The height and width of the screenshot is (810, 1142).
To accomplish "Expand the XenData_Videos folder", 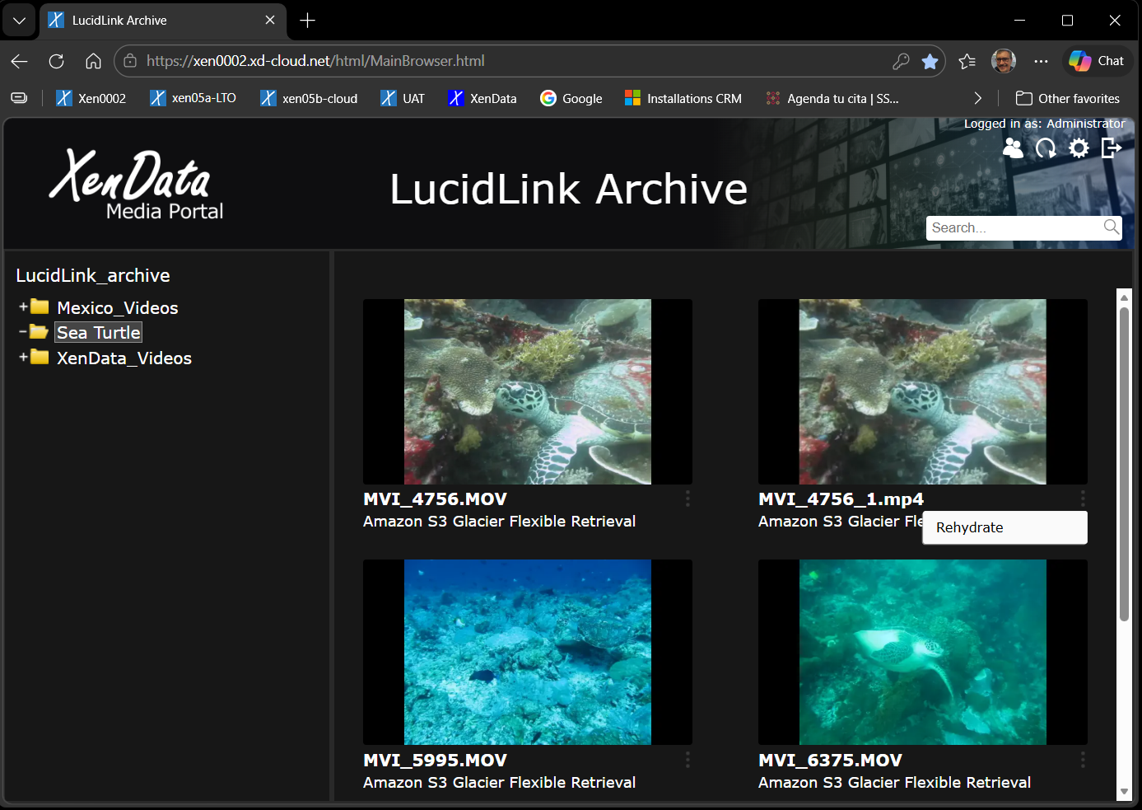I will click(22, 358).
